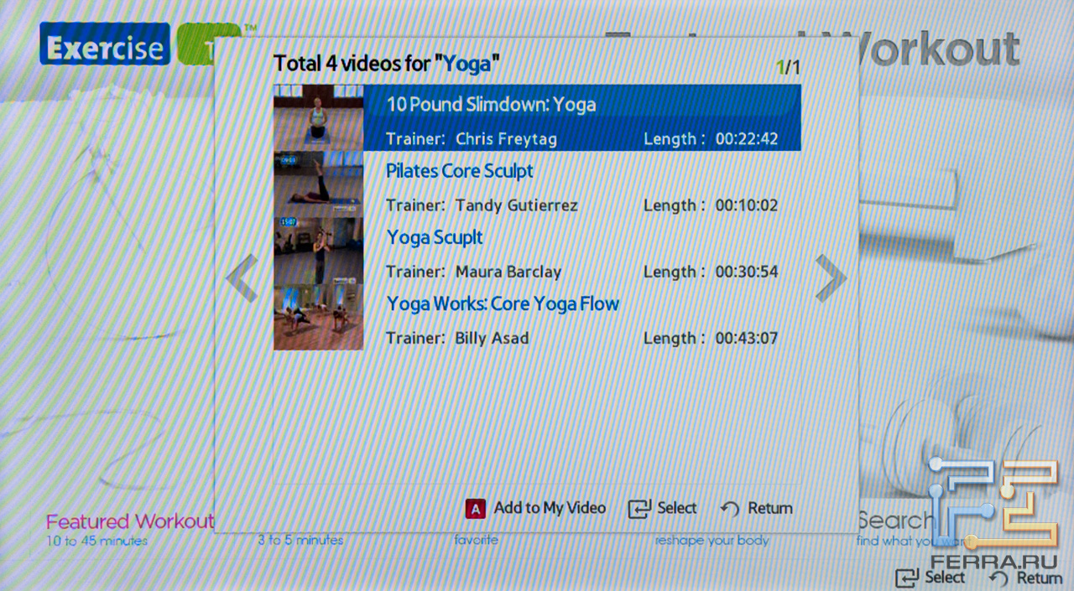Viewport: 1074px width, 591px height.
Task: Open Pilates Core Sculpt thumbnail
Action: [x=318, y=184]
